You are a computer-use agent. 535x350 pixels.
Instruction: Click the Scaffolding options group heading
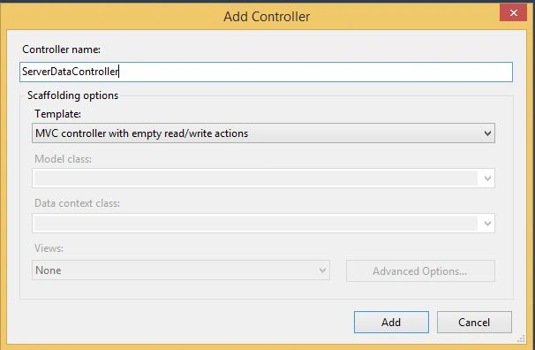point(73,95)
